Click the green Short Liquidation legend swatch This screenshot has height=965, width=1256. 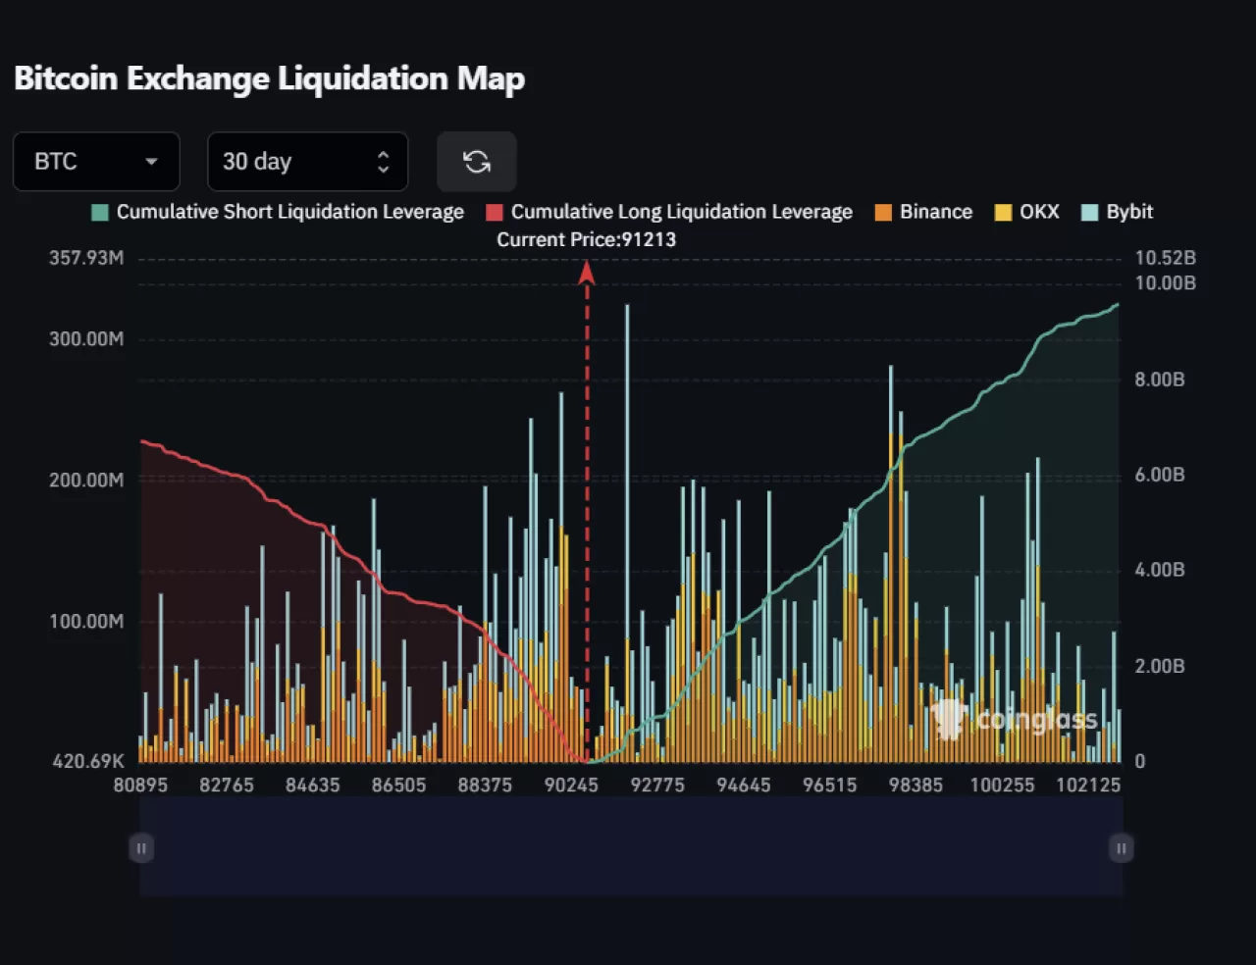click(x=100, y=213)
